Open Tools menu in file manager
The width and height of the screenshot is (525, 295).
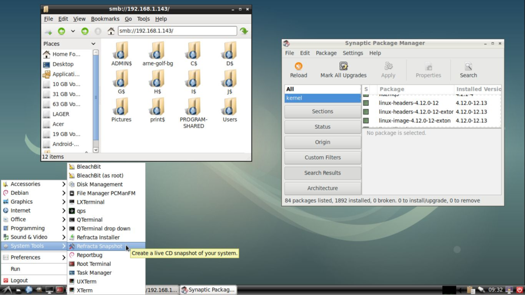point(143,19)
